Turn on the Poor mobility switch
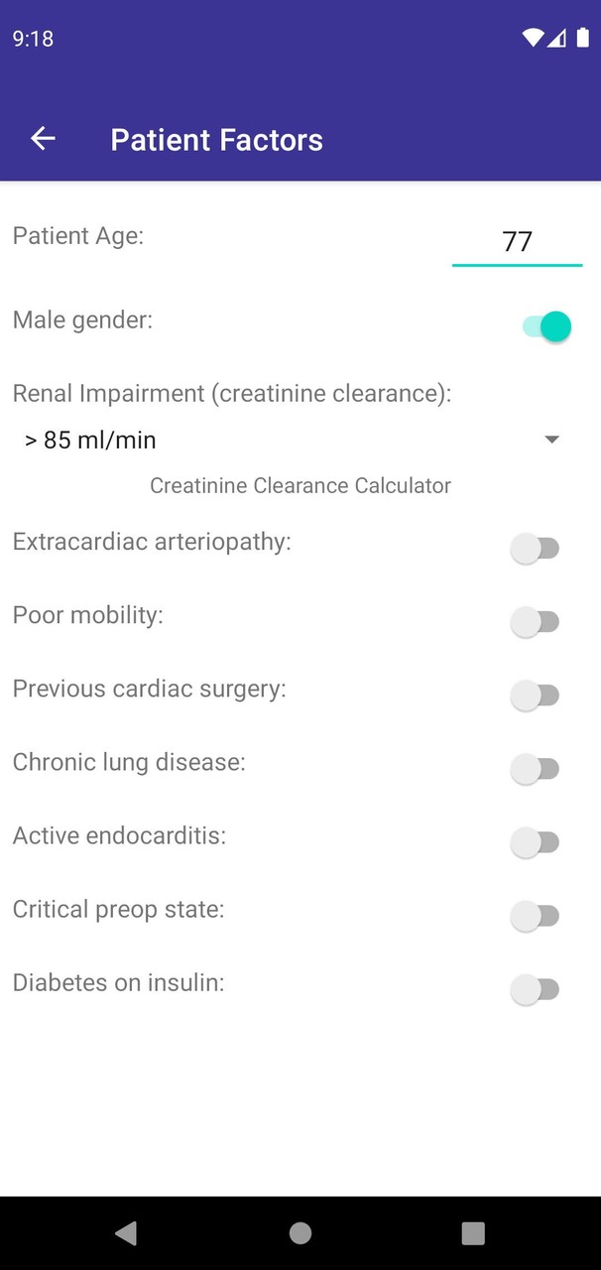The height and width of the screenshot is (1270, 601). coord(536,621)
